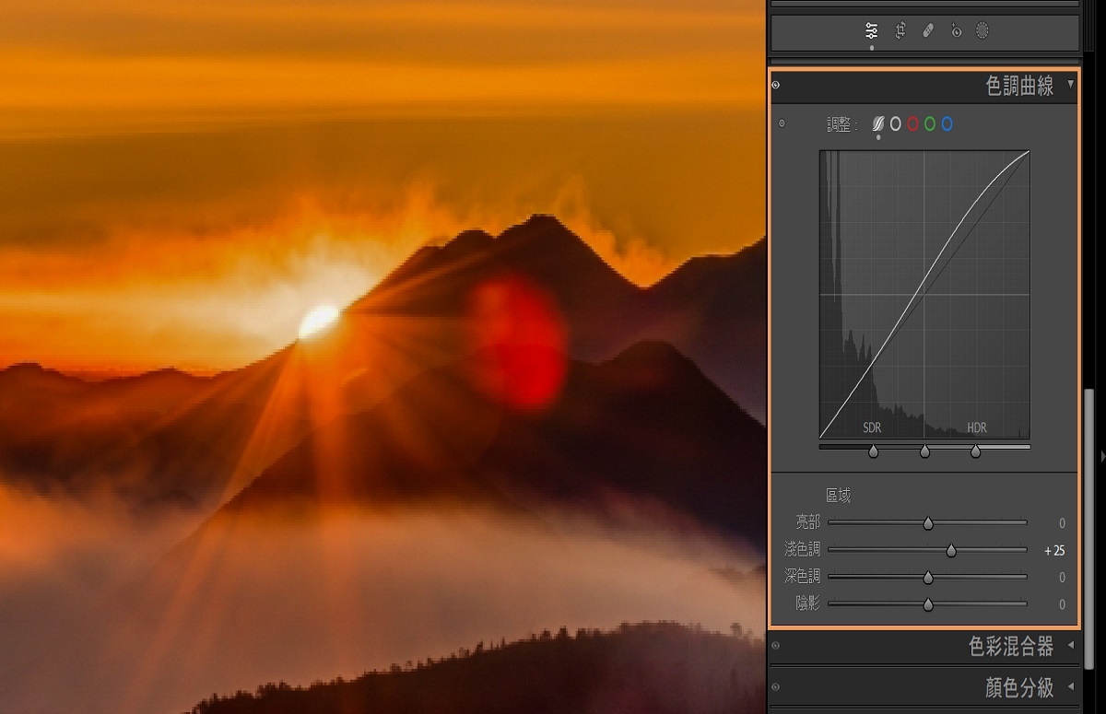Click the 陰影 value field showing 0
The image size is (1106, 714).
coord(1061,604)
